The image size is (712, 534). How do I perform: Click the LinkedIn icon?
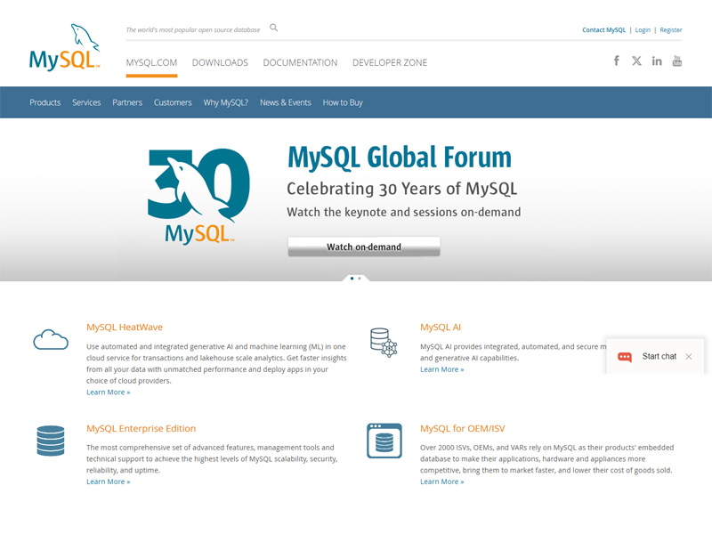(x=657, y=61)
